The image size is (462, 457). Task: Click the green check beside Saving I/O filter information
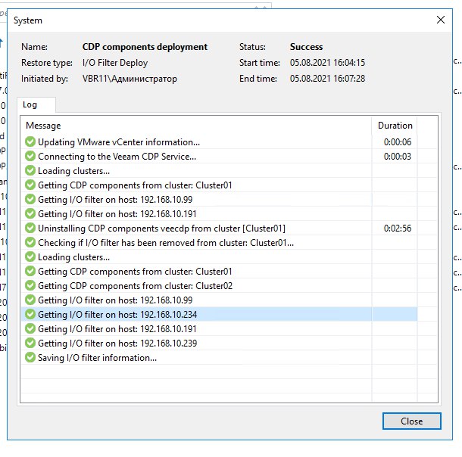click(x=30, y=358)
